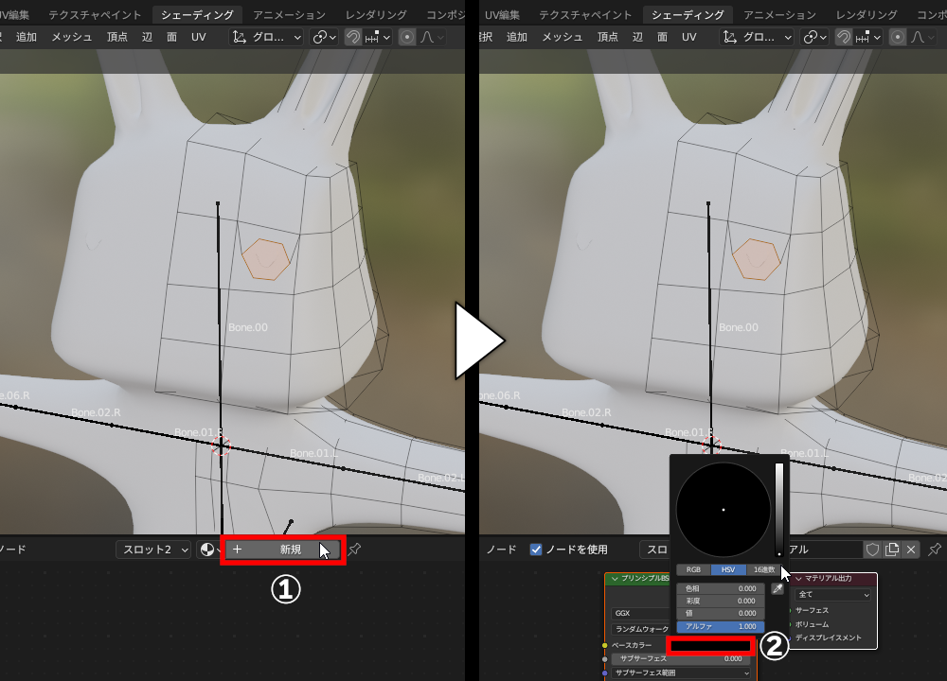The height and width of the screenshot is (681, 947).
Task: Open 頂点 menu in right screenshot
Action: pyautogui.click(x=608, y=38)
